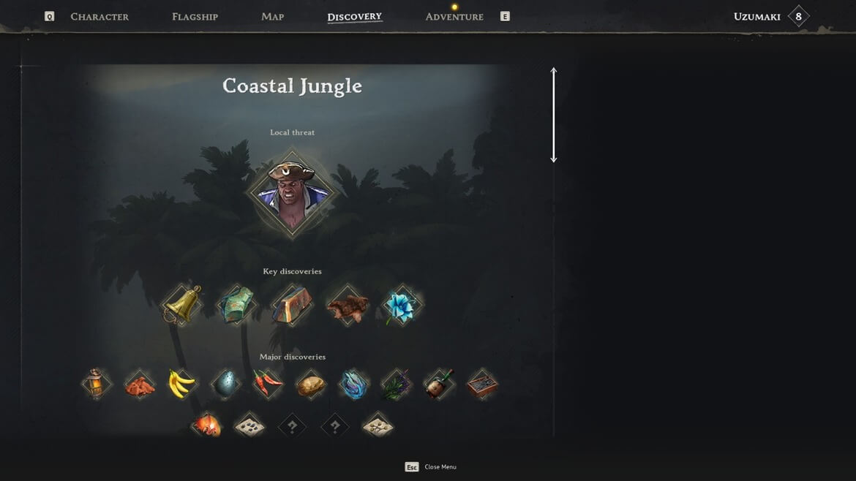Select the pirate captain local threat portrait

292,194
